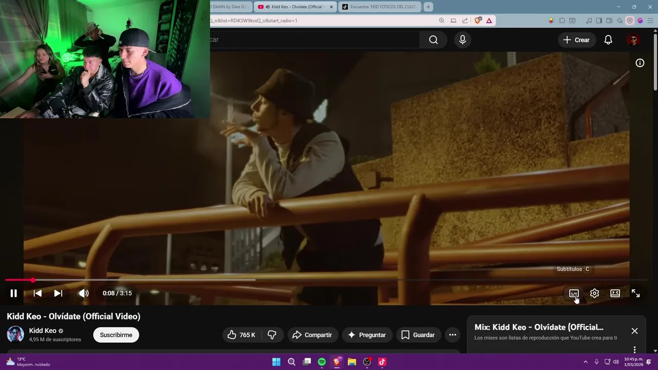Open the browser extensions puzzle icon
The height and width of the screenshot is (370, 658).
(x=562, y=21)
